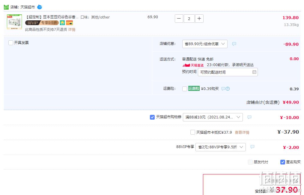The image size is (304, 195).
Task: Click the 口味: 其他/other text
Action: tap(95, 17)
